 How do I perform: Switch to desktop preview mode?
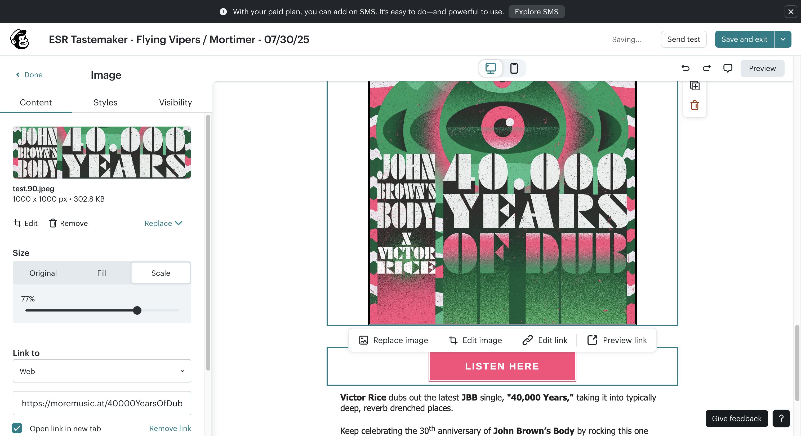[491, 68]
